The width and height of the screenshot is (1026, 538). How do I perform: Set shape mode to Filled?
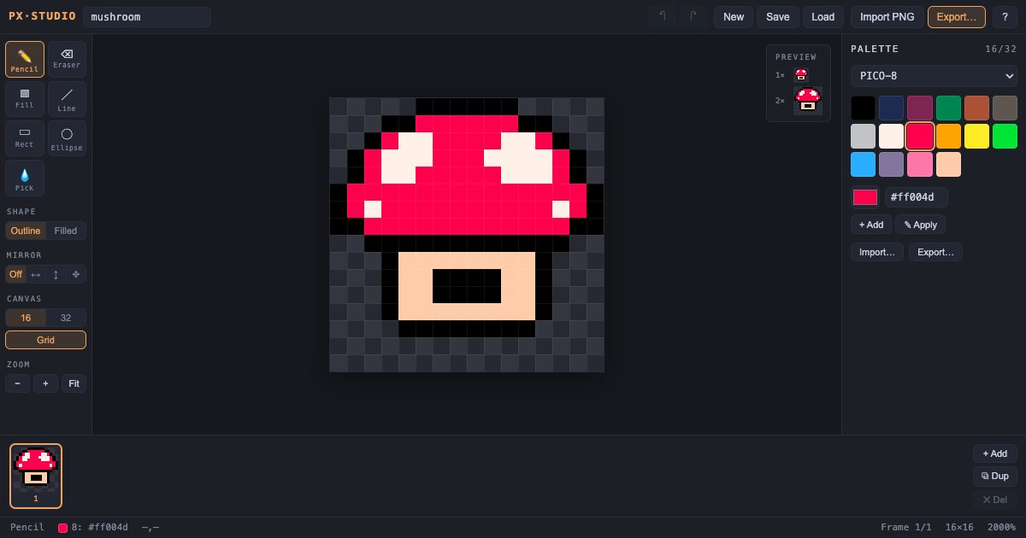(x=66, y=231)
